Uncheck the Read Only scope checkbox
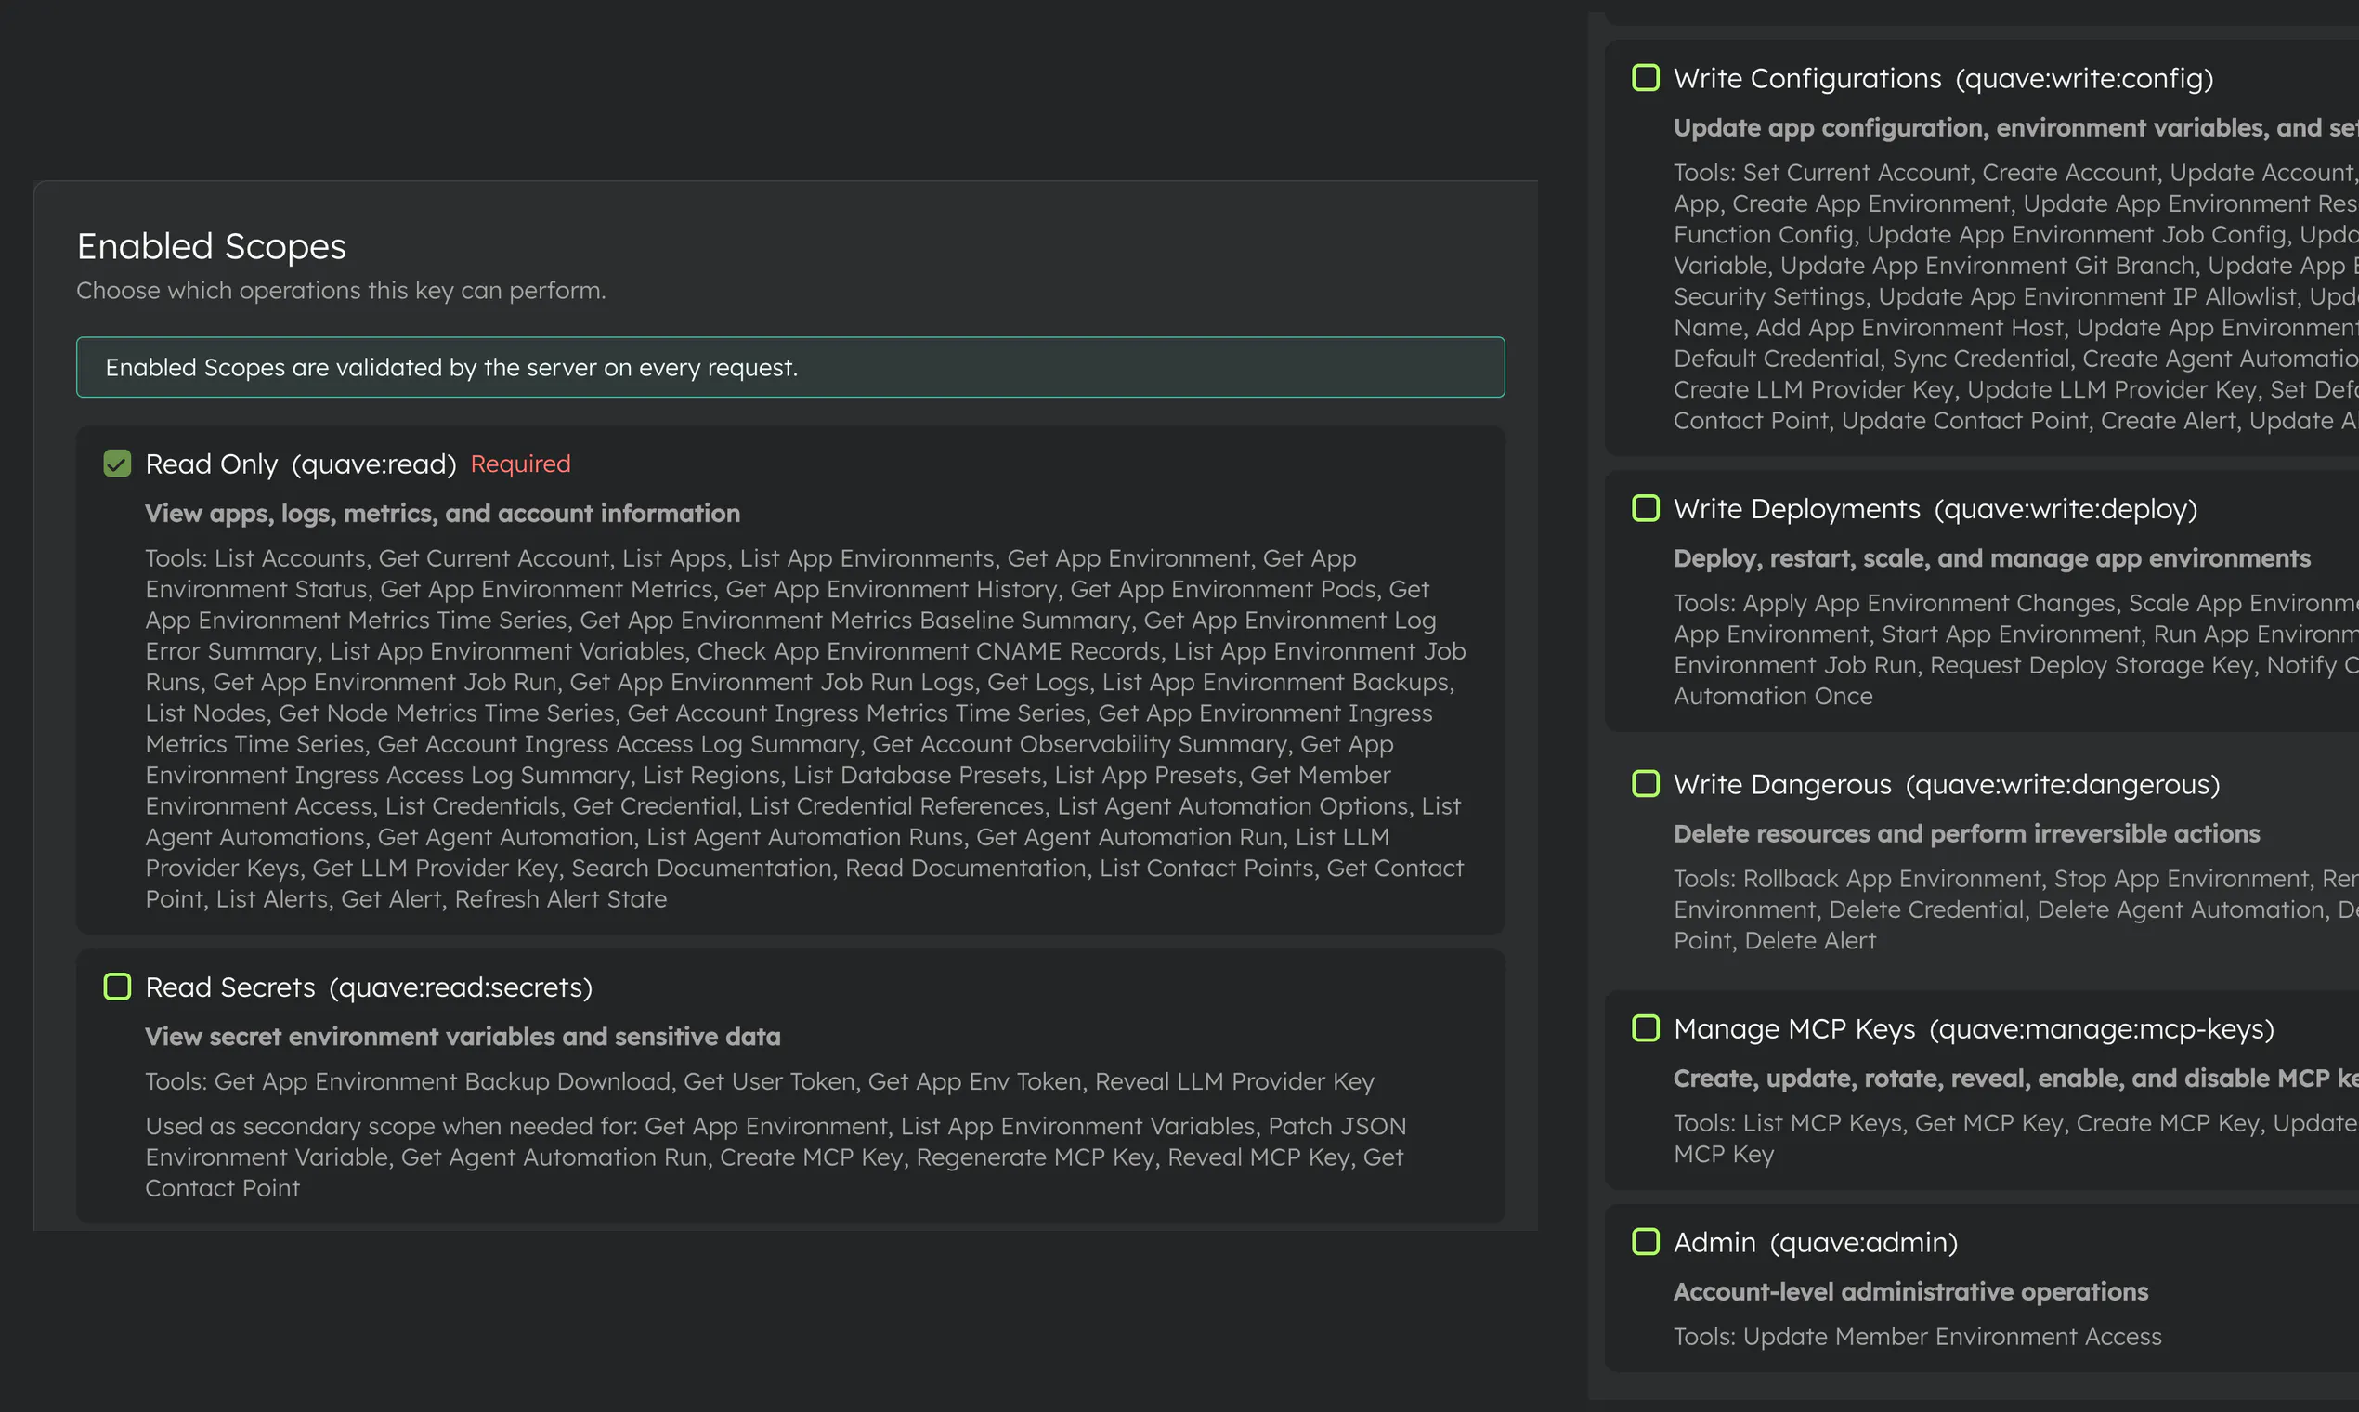Screen dimensions: 2359x1412 pyautogui.click(x=117, y=464)
